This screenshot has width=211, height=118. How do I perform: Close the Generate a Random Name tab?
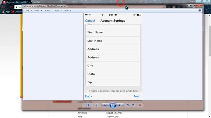pos(29,2)
